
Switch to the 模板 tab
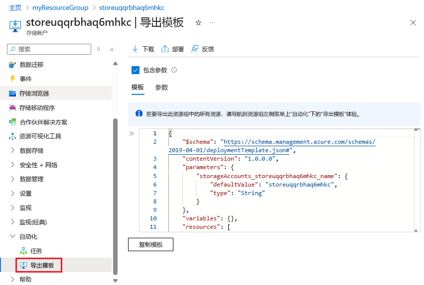coord(138,87)
